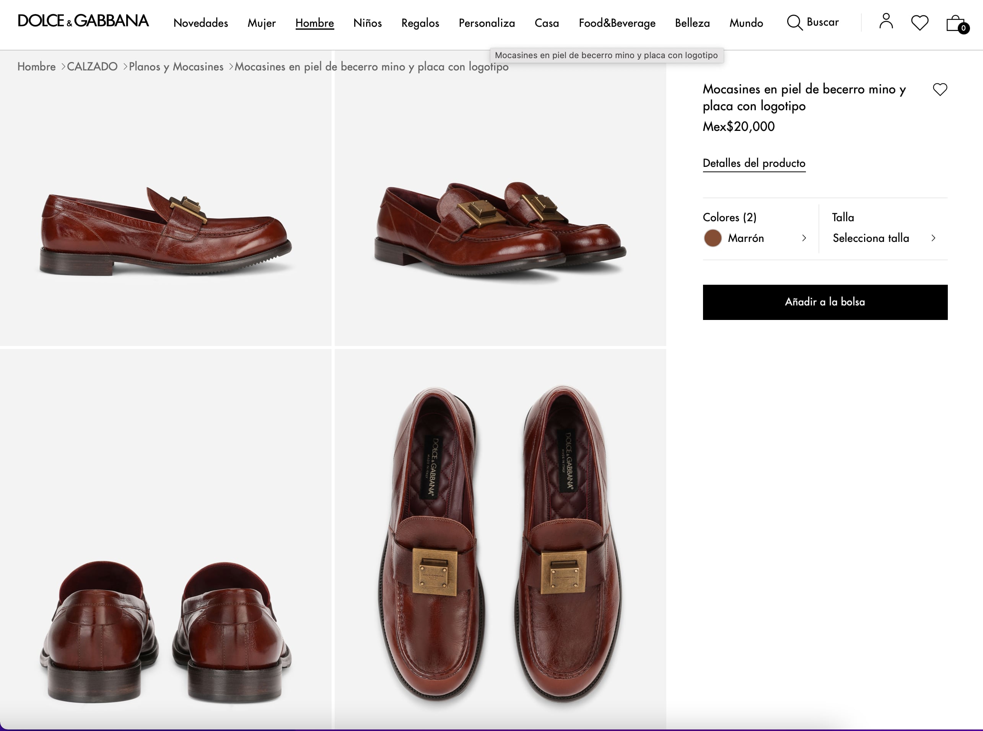Screen dimensions: 983x731
Task: Open the Hombre menu
Action: click(314, 23)
